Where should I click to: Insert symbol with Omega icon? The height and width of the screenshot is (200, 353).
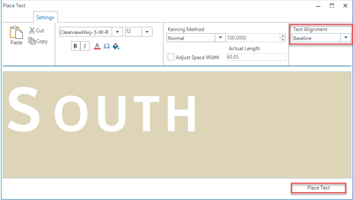coord(106,46)
